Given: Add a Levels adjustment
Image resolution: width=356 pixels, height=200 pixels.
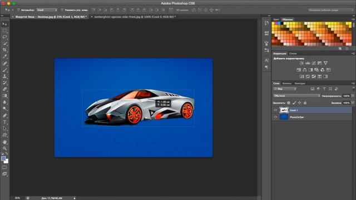Looking at the screenshot, I should [308, 63].
